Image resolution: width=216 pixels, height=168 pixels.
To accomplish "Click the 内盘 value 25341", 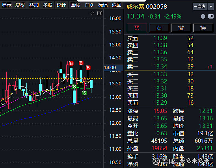I will (x=205, y=148).
